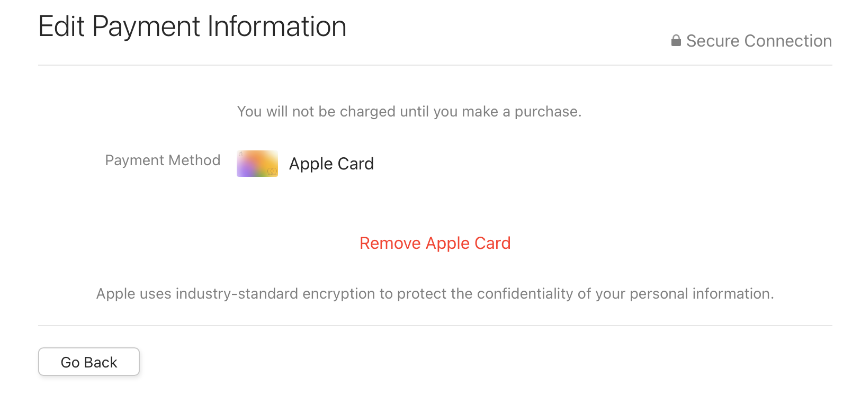The width and height of the screenshot is (861, 413).
Task: Click the industry-standard encryption notice text
Action: point(435,294)
